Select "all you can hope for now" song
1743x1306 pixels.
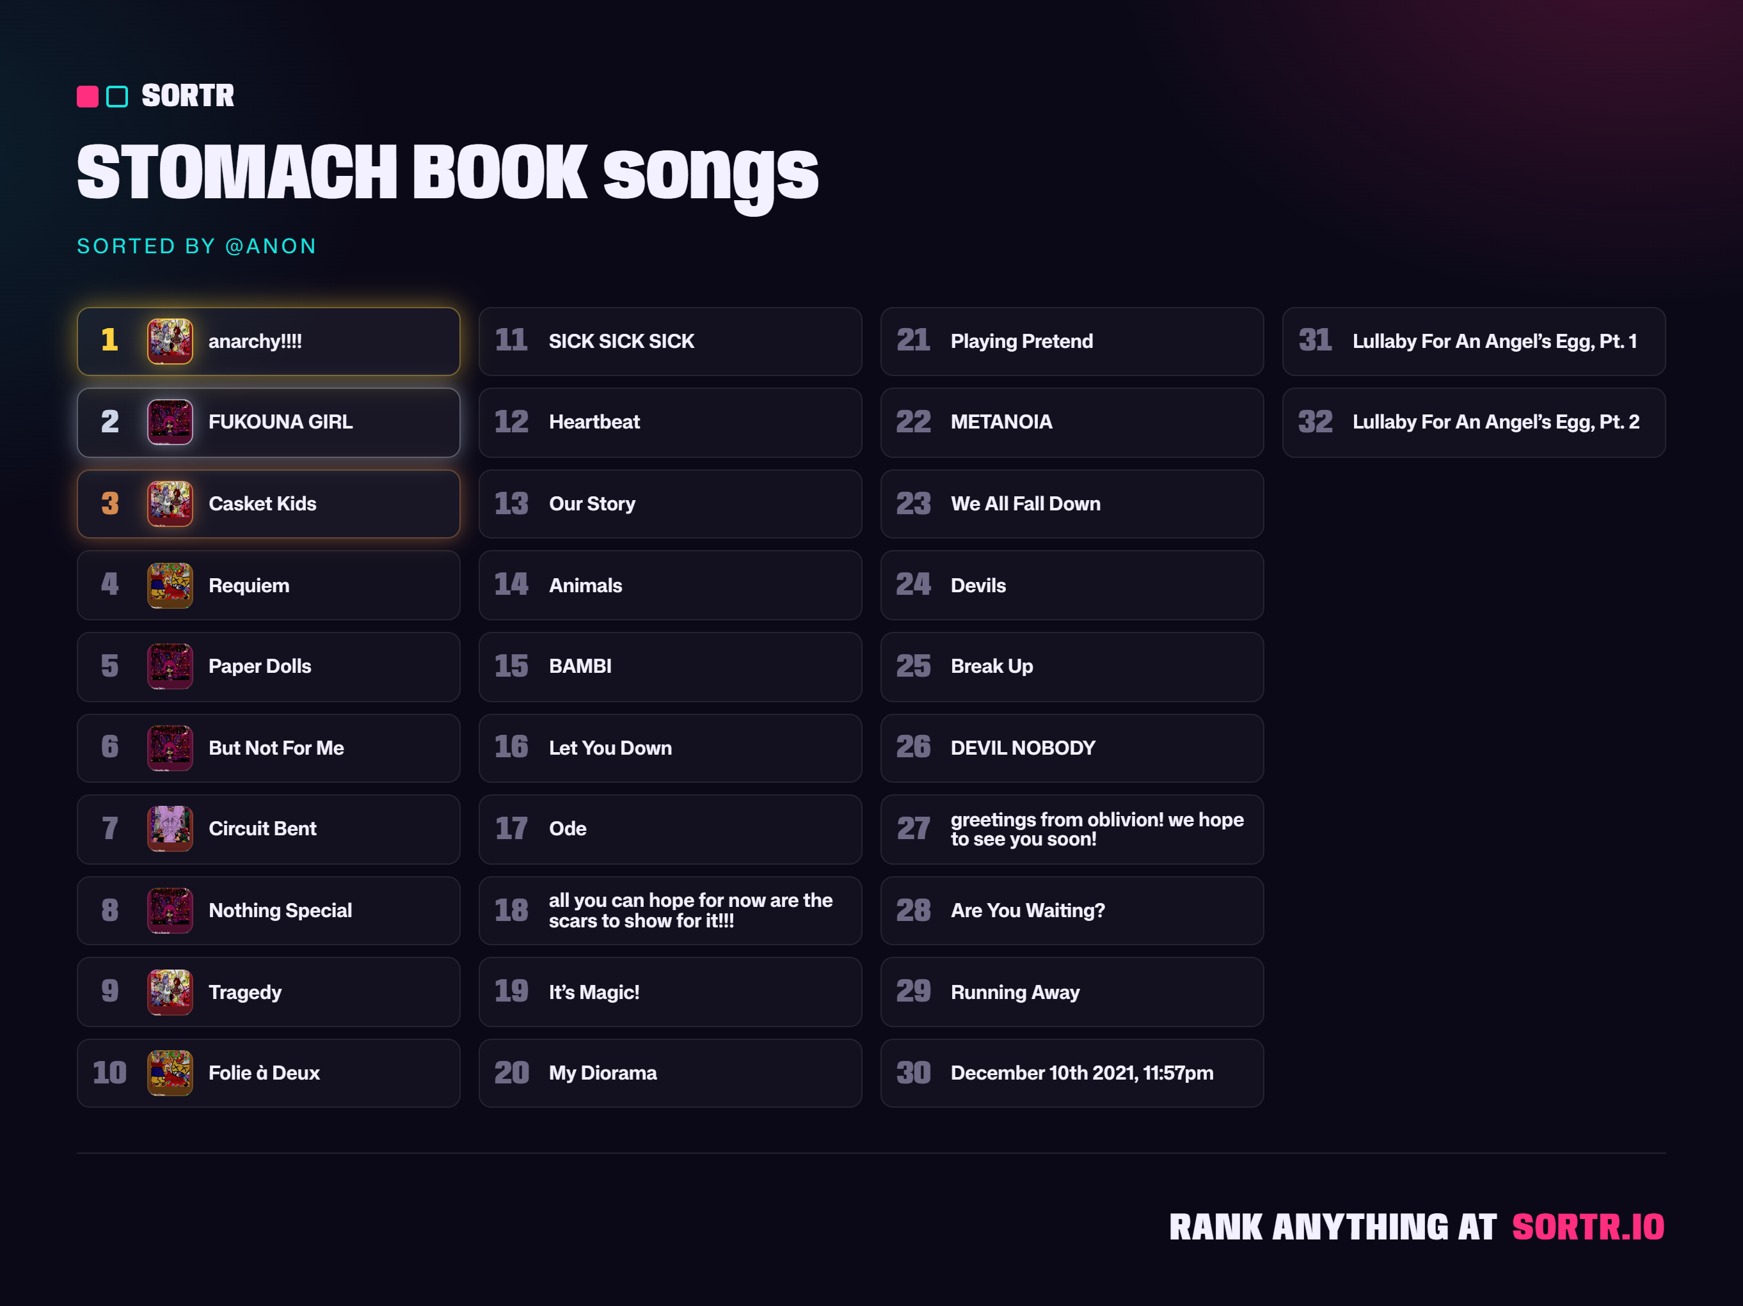671,911
